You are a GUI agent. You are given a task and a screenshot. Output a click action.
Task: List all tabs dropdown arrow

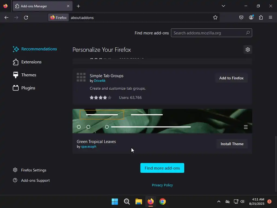tap(223, 6)
